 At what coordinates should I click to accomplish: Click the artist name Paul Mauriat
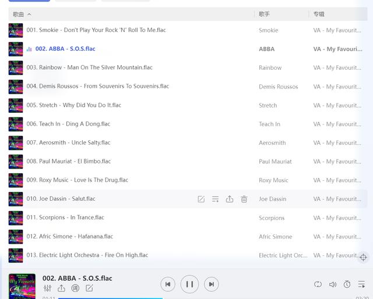[275, 162]
